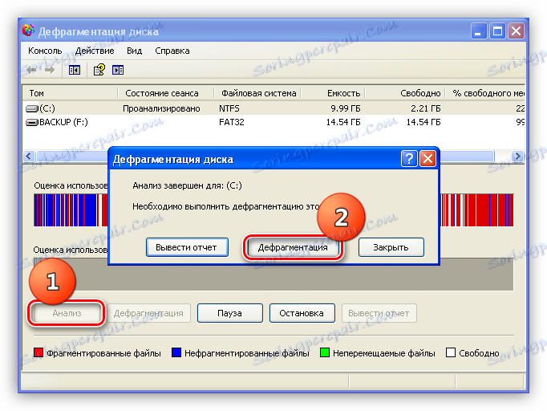Click the Back arrow toolbar icon
This screenshot has height=411, width=547.
point(31,70)
